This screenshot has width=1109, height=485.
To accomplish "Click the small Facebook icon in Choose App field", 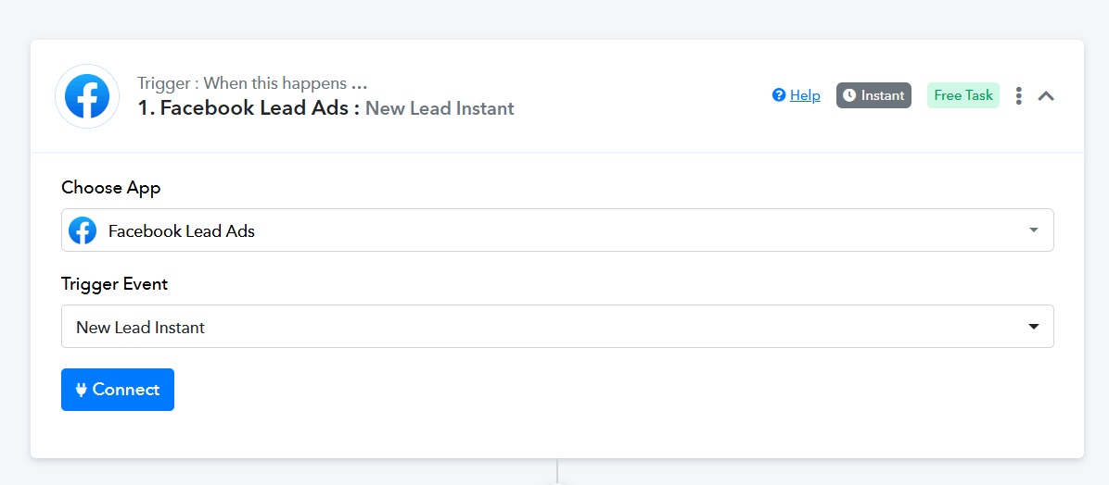I will (82, 230).
